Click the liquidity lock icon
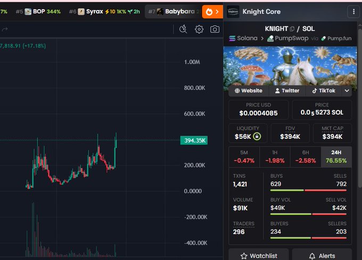 click(257, 136)
